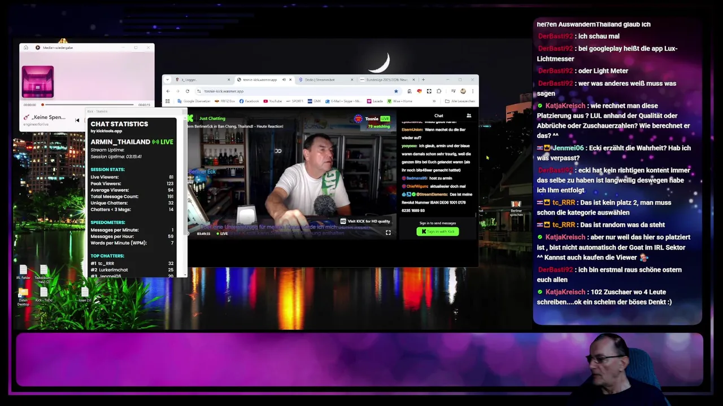Open the Wise – Home bookmark
The image size is (723, 406).
pyautogui.click(x=399, y=101)
